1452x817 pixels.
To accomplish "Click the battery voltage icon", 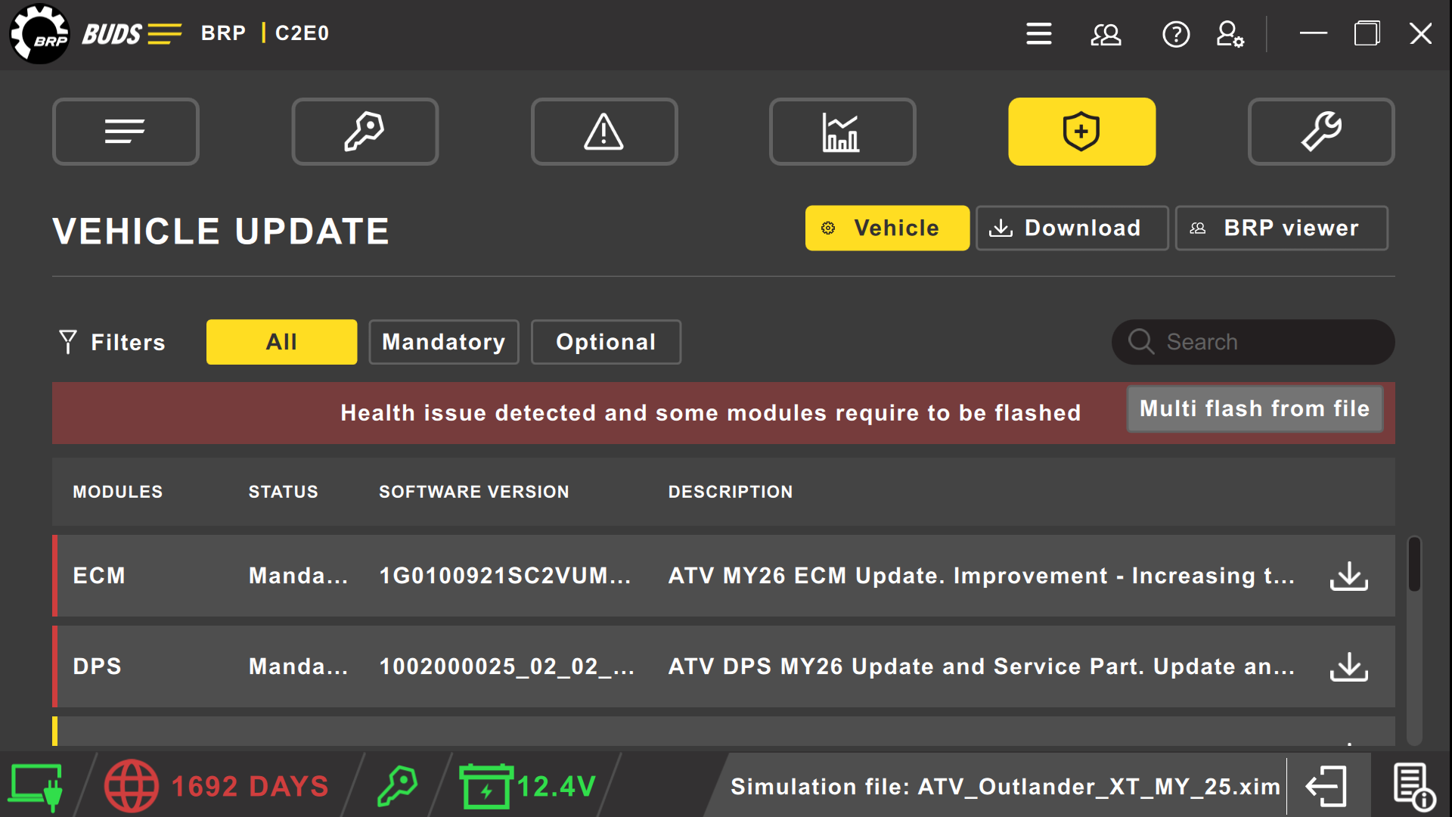I will (x=486, y=787).
